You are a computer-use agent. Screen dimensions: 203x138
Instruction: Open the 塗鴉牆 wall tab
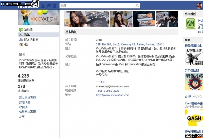click(28, 30)
